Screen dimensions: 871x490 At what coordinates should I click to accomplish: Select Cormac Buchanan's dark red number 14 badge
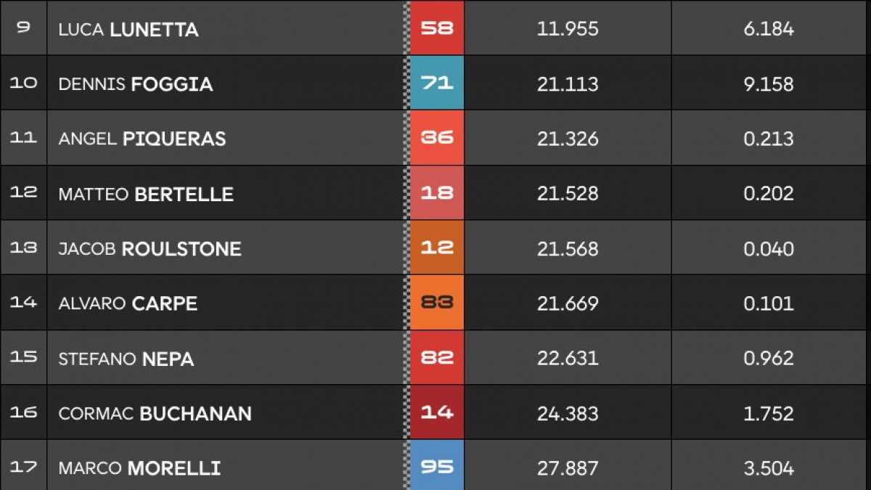tap(437, 412)
